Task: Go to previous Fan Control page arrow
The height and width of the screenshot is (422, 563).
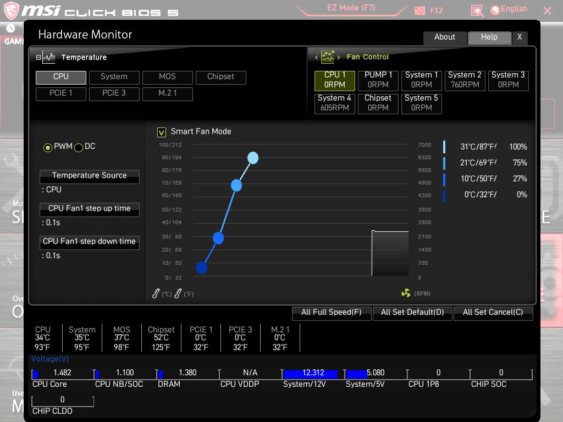Action: pyautogui.click(x=316, y=57)
